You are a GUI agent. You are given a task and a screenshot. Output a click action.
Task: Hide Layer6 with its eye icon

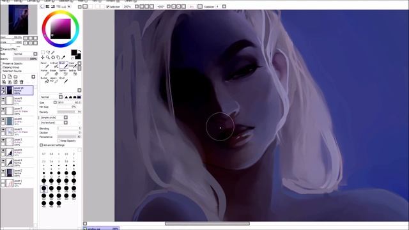(x=3, y=119)
